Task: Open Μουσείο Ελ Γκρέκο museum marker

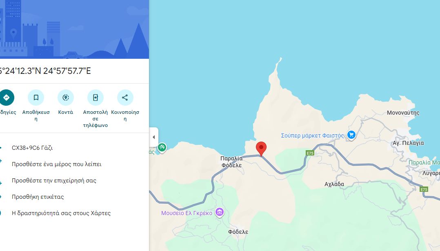Action: [220, 212]
